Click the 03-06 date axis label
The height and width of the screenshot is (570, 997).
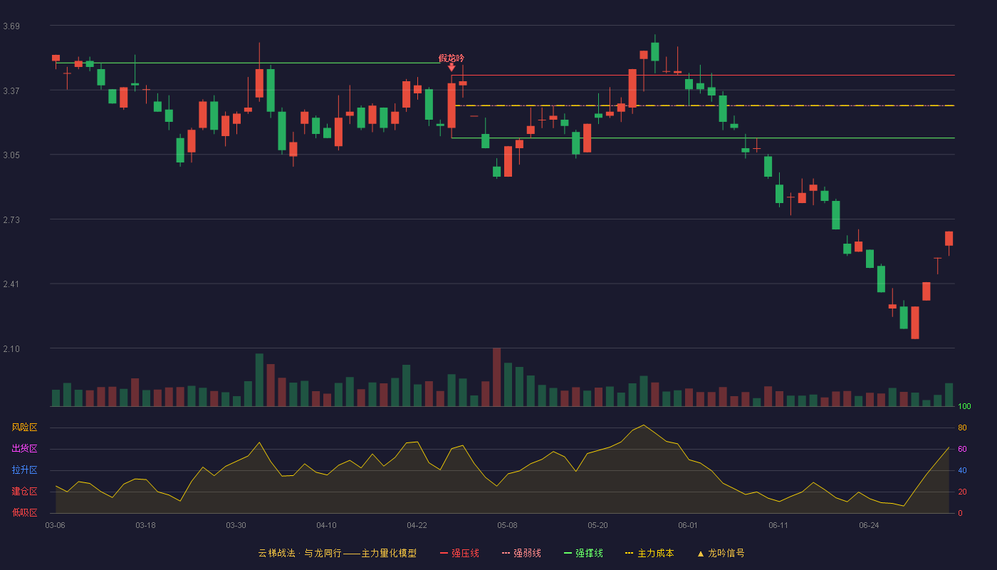coord(56,525)
